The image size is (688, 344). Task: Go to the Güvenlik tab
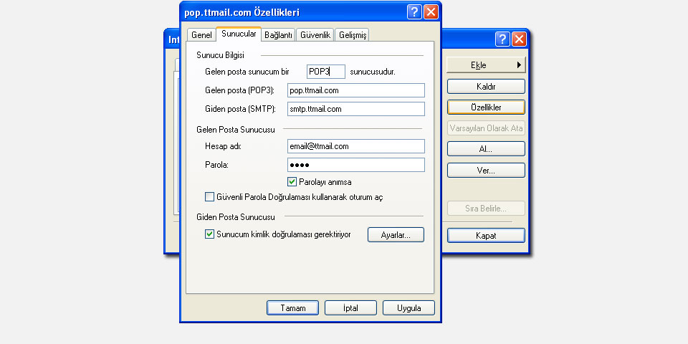click(315, 35)
